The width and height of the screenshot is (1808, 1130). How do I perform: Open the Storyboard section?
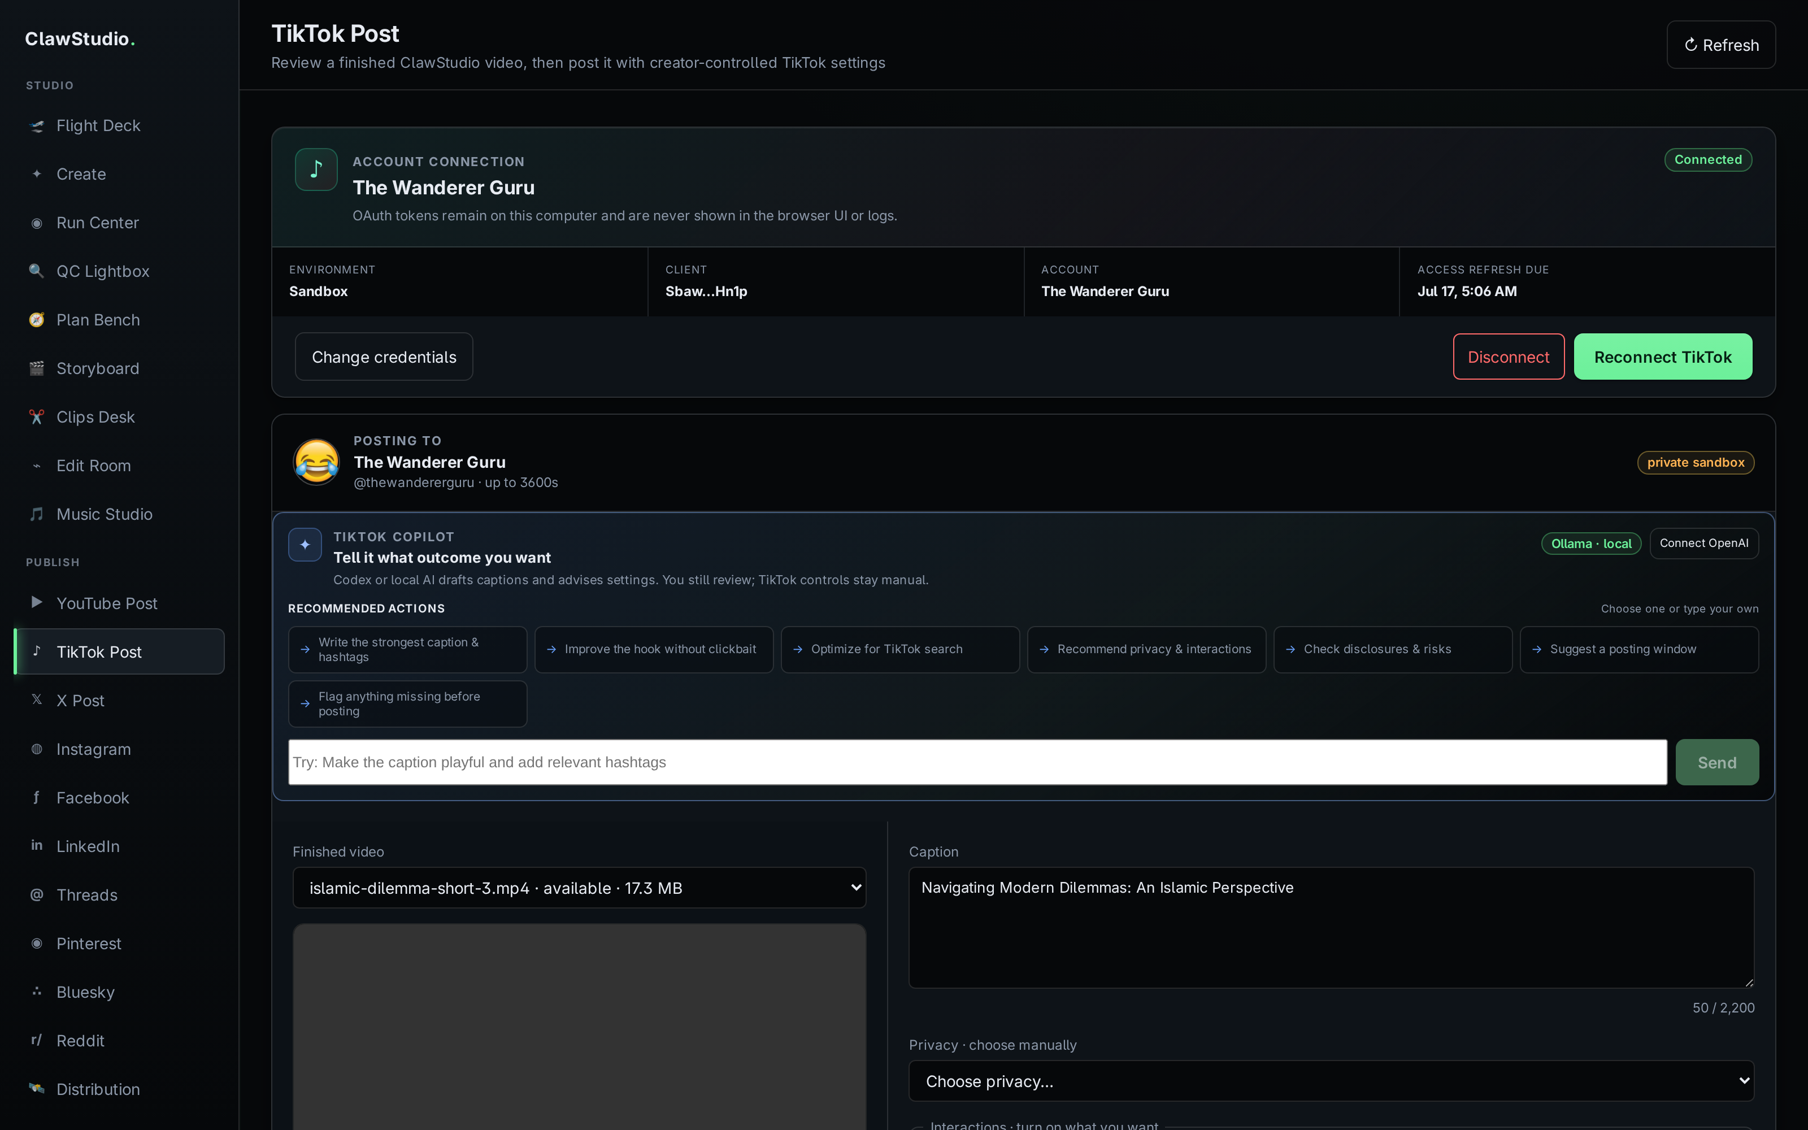120,368
